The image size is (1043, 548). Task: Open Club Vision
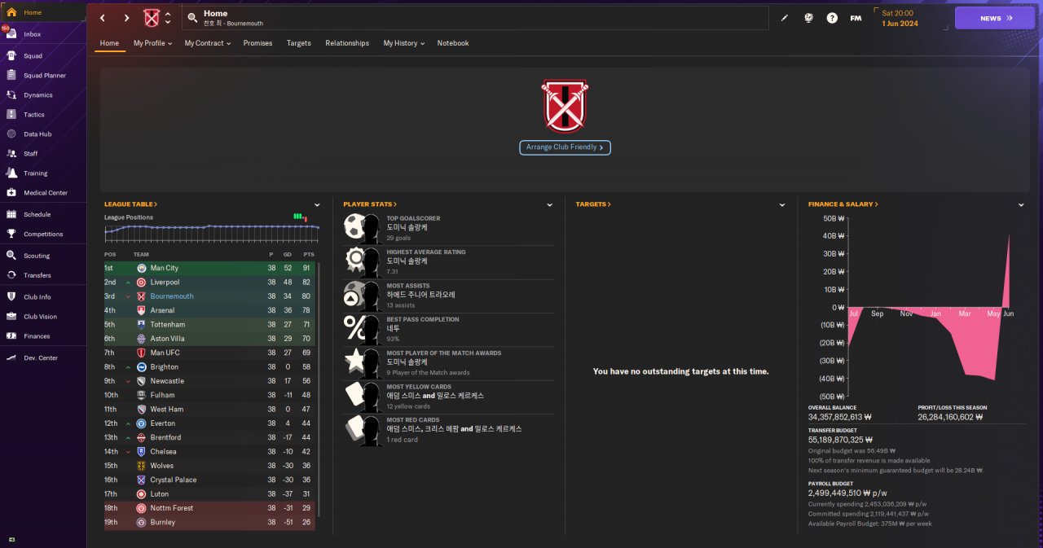(x=42, y=317)
